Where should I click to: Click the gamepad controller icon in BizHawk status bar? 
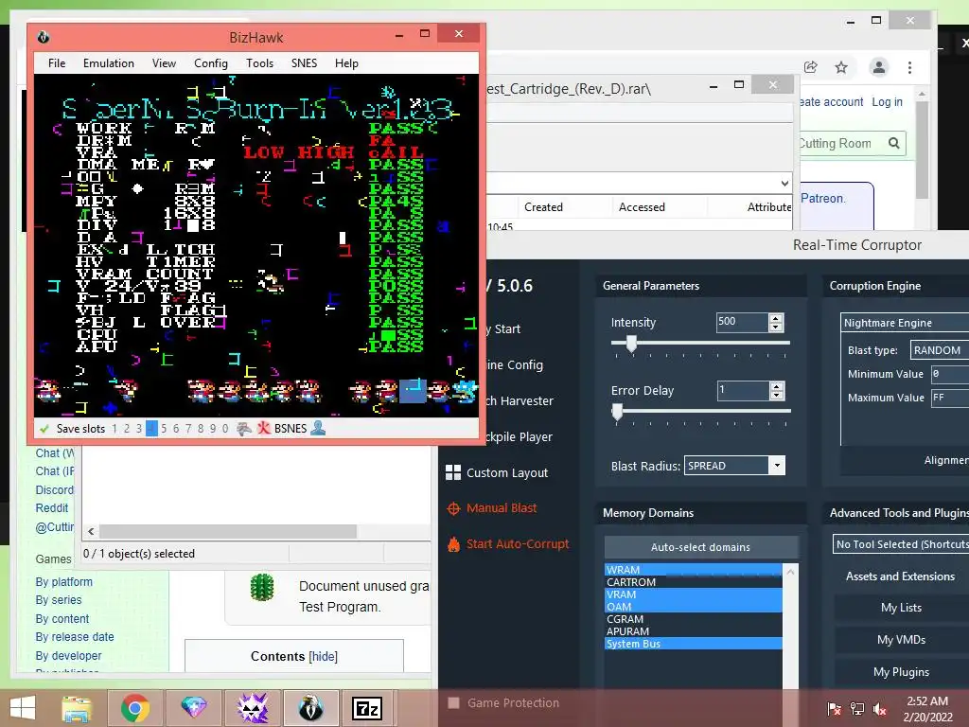[x=244, y=429]
